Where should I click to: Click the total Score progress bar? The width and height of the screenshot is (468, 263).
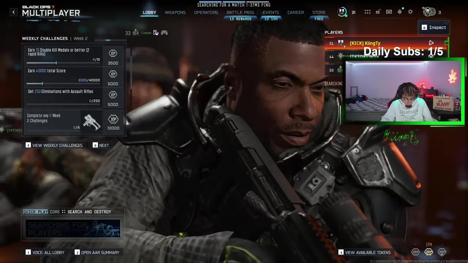pos(63,84)
